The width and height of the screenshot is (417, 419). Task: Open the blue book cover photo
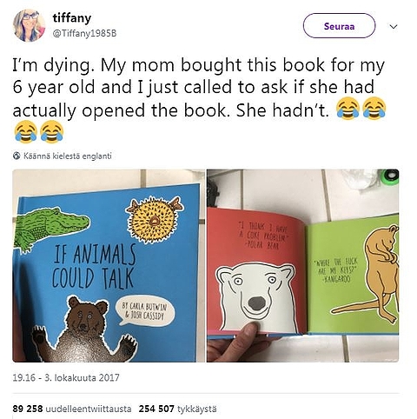pos(109,266)
